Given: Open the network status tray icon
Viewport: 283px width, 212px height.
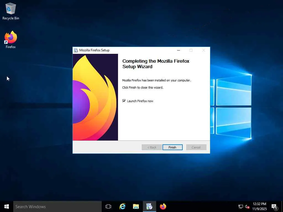Looking at the screenshot, I should coord(241,206).
